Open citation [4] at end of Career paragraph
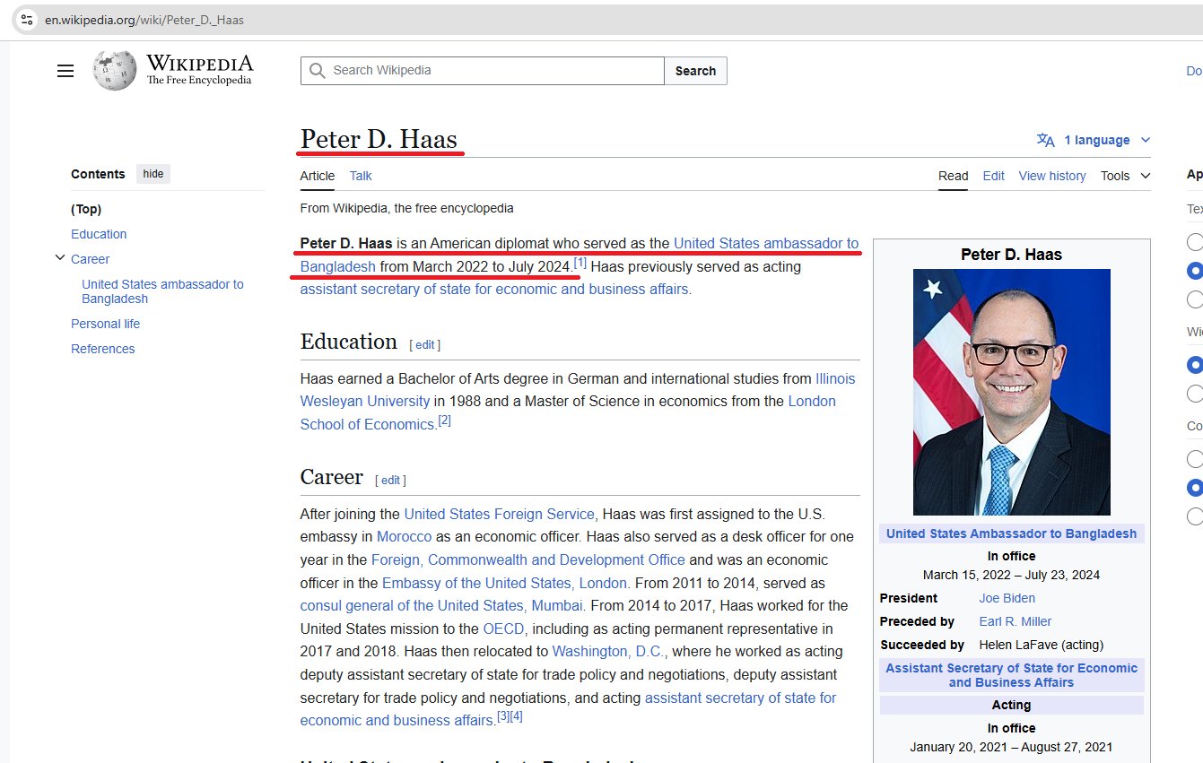The image size is (1203, 763). (517, 716)
